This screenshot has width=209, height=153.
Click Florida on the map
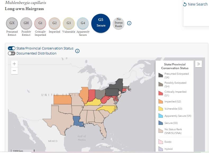tap(103, 130)
